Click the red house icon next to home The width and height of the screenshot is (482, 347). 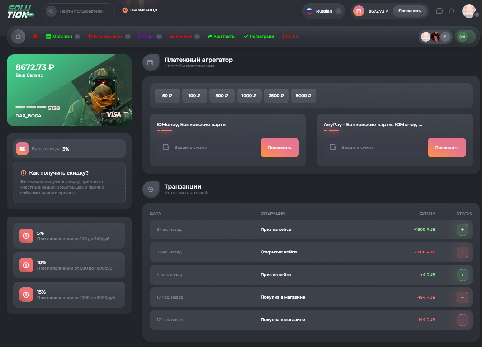click(34, 36)
